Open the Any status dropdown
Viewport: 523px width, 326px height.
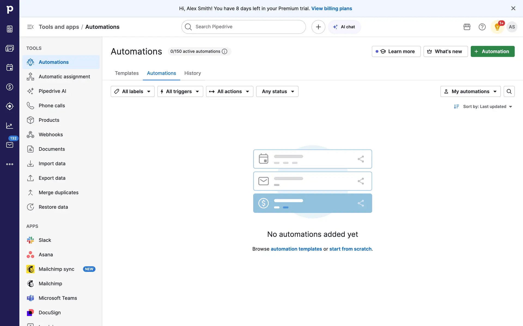(x=277, y=92)
